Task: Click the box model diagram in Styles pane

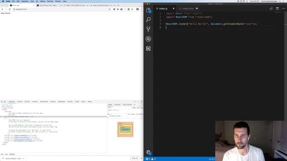Action: point(126,129)
